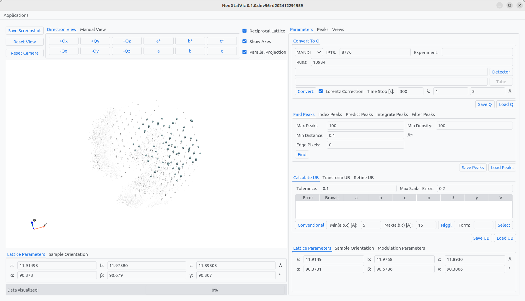The image size is (525, 301).
Task: Select the -Qz view direction
Action: pyautogui.click(x=127, y=51)
